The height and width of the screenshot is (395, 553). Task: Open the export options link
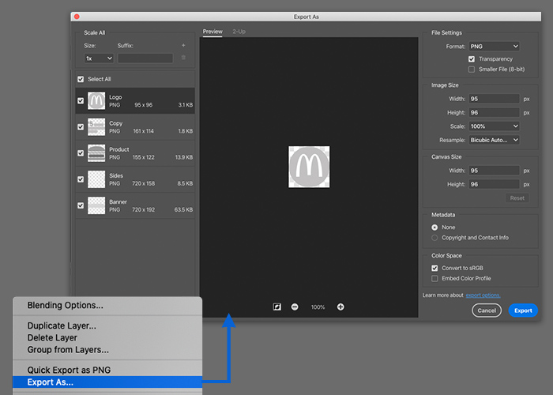483,295
